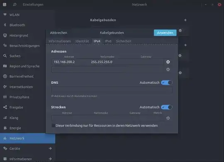Select the IPv4 tab
The height and width of the screenshot is (162, 224).
point(97,41)
